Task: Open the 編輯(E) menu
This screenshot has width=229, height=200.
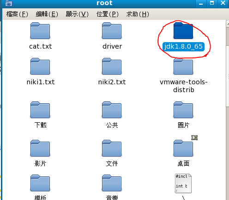Action: pos(47,14)
